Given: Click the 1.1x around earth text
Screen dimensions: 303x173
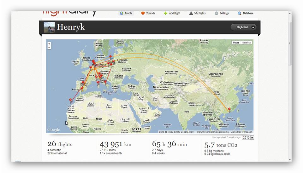Looking at the screenshot, I should [x=111, y=153].
